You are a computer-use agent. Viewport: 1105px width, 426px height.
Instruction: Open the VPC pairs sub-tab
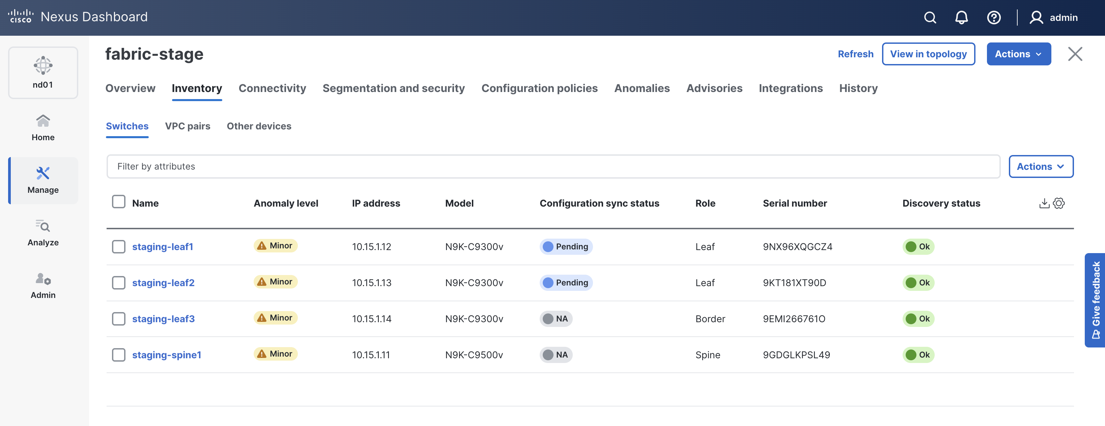click(x=188, y=126)
